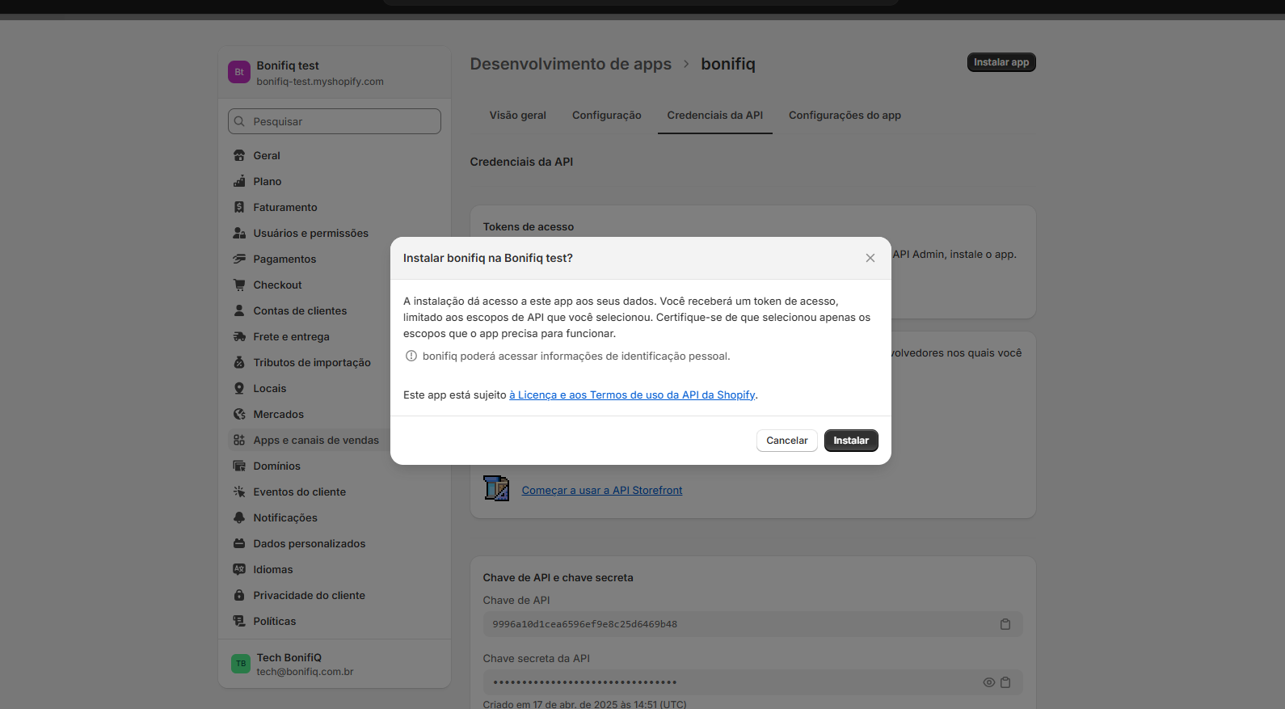The height and width of the screenshot is (709, 1285).
Task: Click the Plano chart icon
Action: point(239,181)
